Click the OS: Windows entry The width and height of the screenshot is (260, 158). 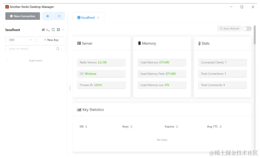coord(101,74)
